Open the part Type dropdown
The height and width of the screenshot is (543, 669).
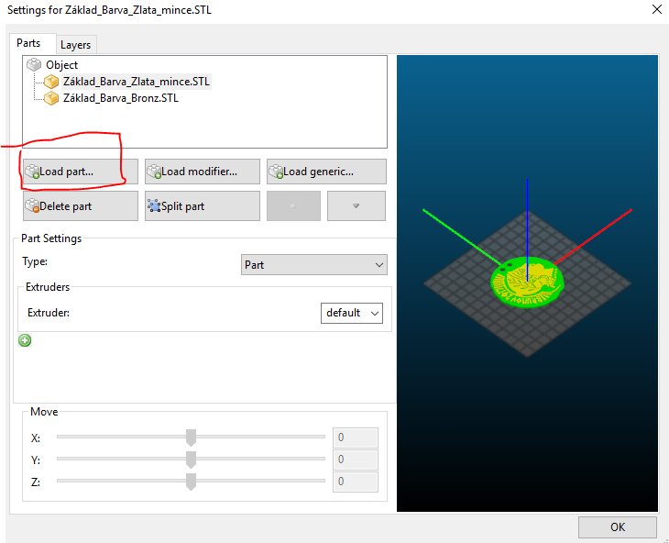tap(313, 265)
